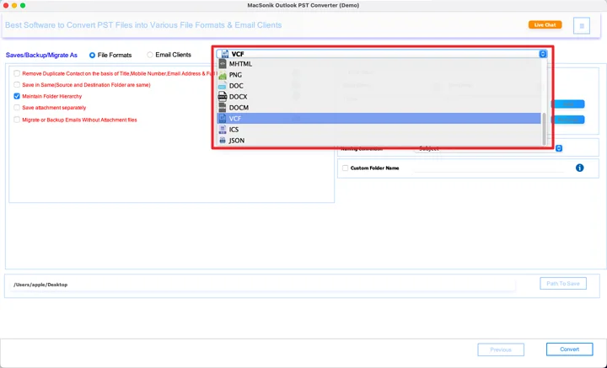Viewport: 607px width, 368px height.
Task: Click the DOCX file icon
Action: click(223, 97)
